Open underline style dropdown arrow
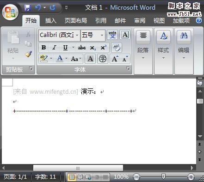Screen dimensions: 204x182 [73, 48]
